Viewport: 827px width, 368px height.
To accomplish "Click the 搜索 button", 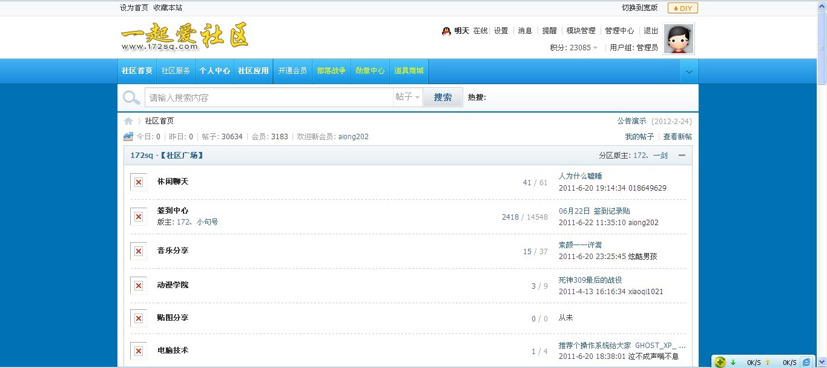I will pos(443,97).
